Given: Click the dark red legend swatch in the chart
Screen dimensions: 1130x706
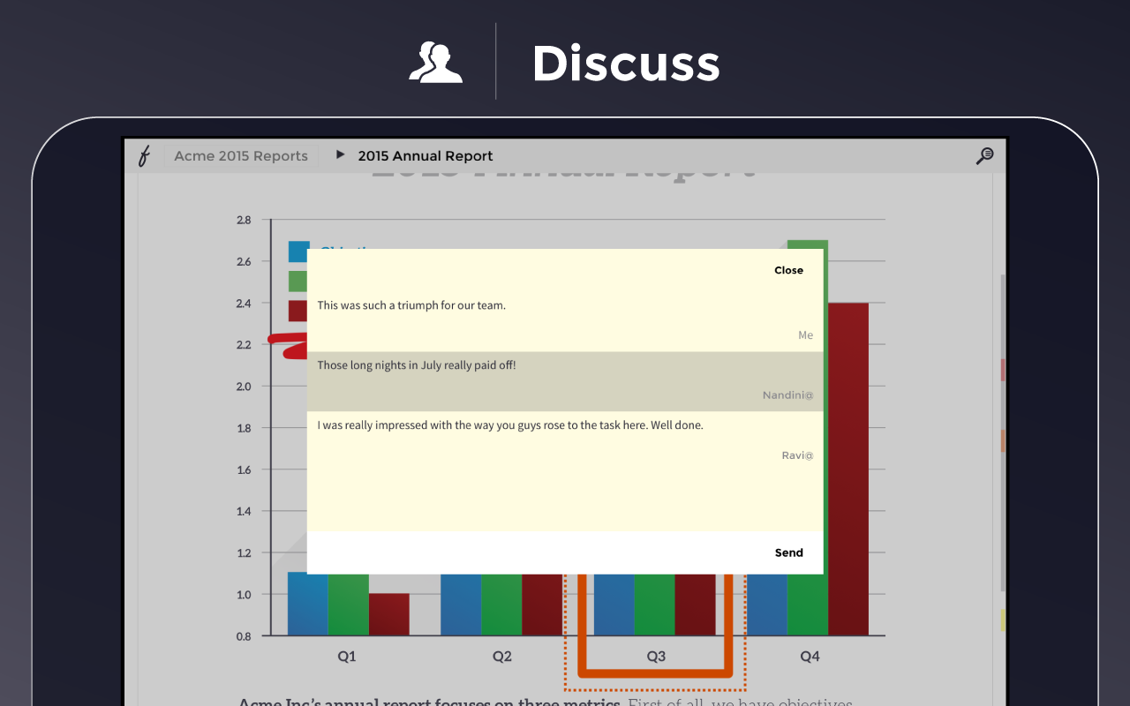Looking at the screenshot, I should (298, 311).
